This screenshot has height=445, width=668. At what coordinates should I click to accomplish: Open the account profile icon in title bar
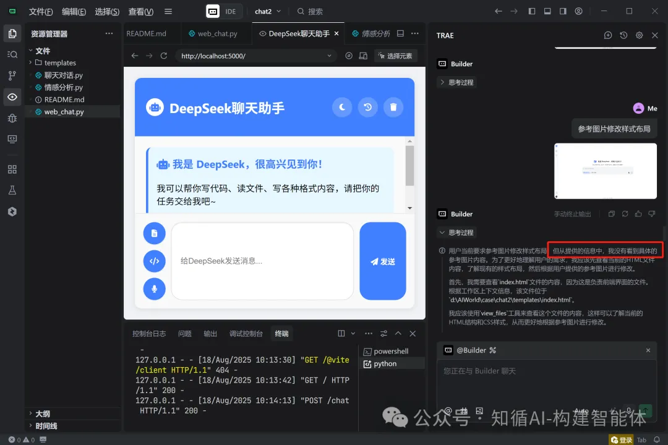[578, 11]
